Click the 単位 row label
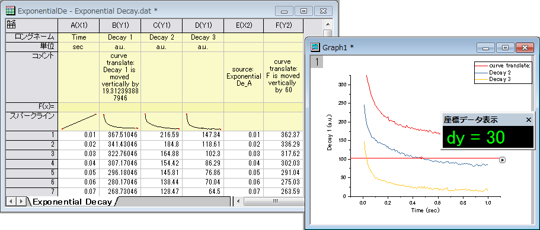The width and height of the screenshot is (540, 230). 32,47
